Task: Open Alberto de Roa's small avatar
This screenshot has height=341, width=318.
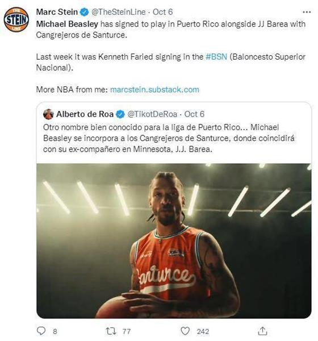Action: [x=48, y=114]
